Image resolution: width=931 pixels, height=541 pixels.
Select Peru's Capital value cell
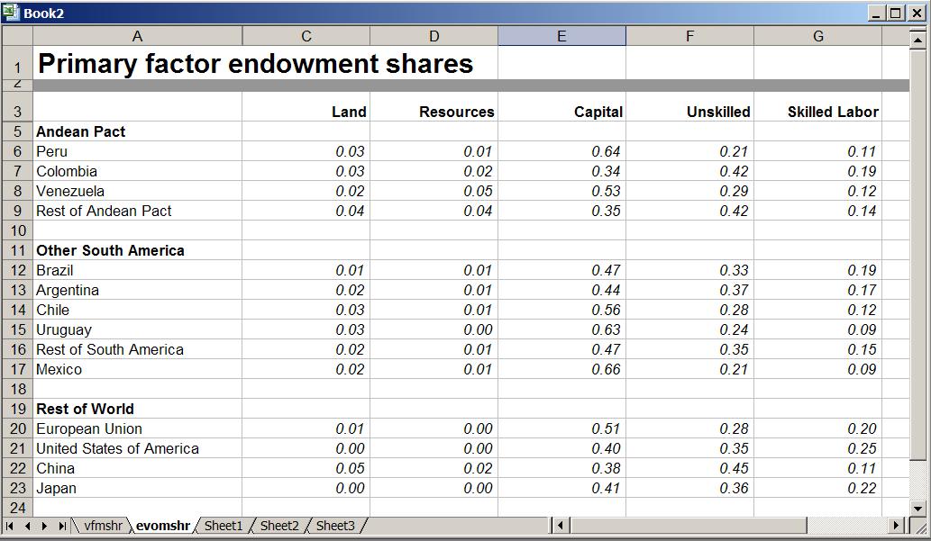coord(561,151)
